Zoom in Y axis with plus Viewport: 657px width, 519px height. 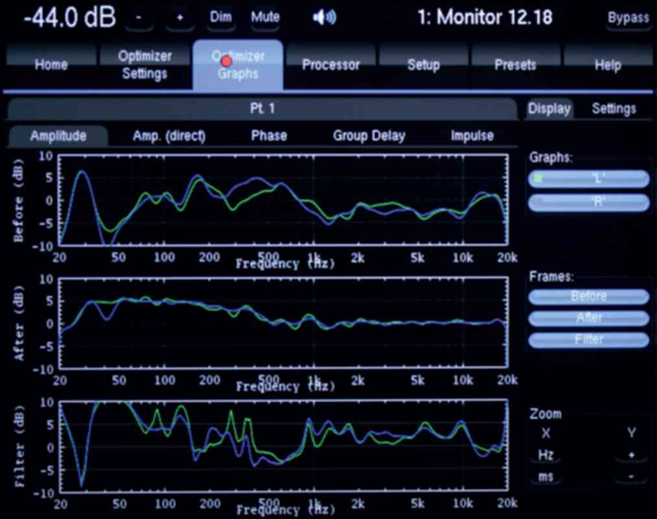[x=631, y=455]
